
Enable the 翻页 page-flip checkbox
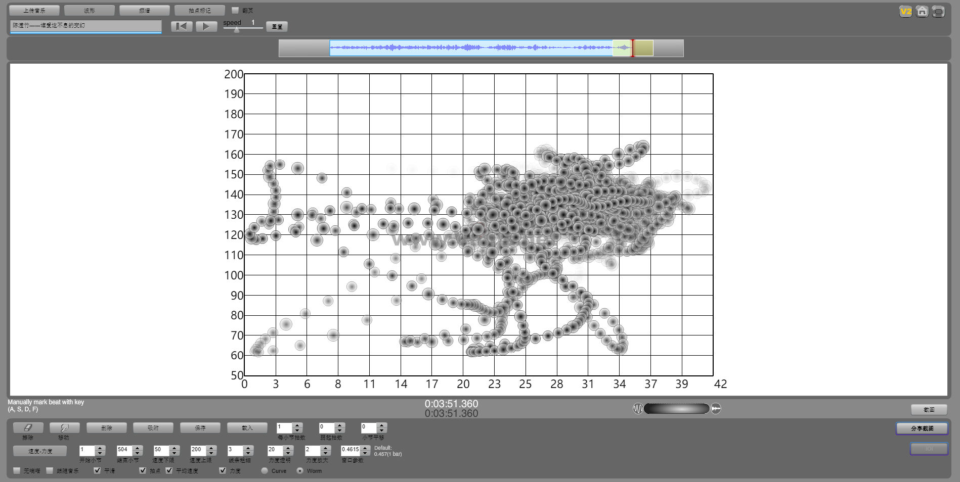[x=235, y=10]
